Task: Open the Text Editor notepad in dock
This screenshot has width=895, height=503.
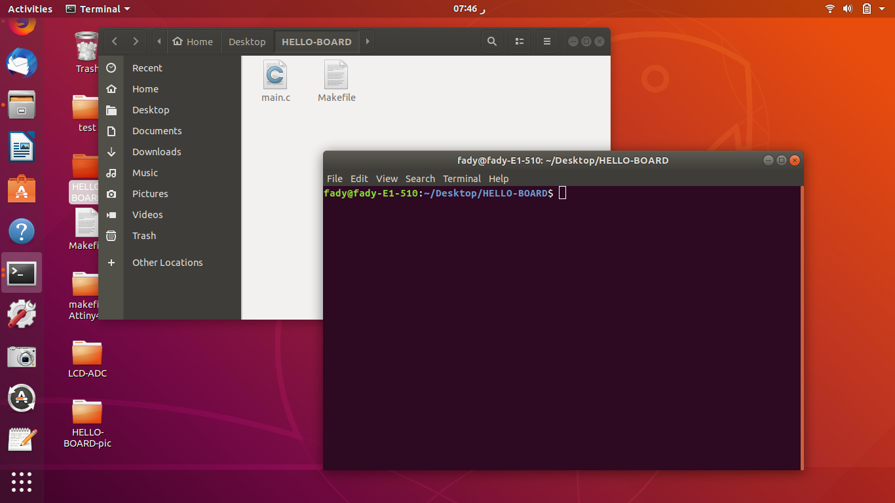Action: (x=22, y=439)
